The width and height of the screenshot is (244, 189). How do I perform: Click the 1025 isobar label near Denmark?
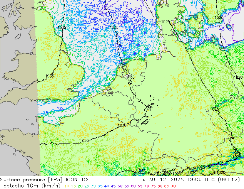(165, 22)
